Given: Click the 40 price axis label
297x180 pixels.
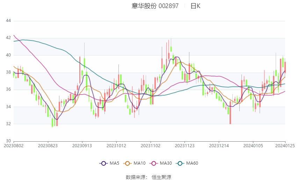Looking at the screenshot, I should 8,55.
